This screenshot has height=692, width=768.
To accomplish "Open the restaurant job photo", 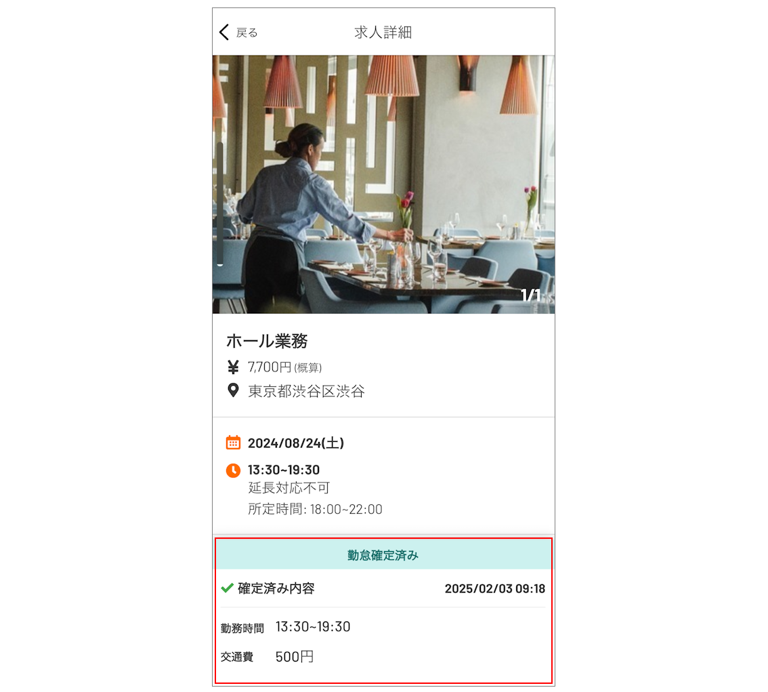I will [383, 184].
